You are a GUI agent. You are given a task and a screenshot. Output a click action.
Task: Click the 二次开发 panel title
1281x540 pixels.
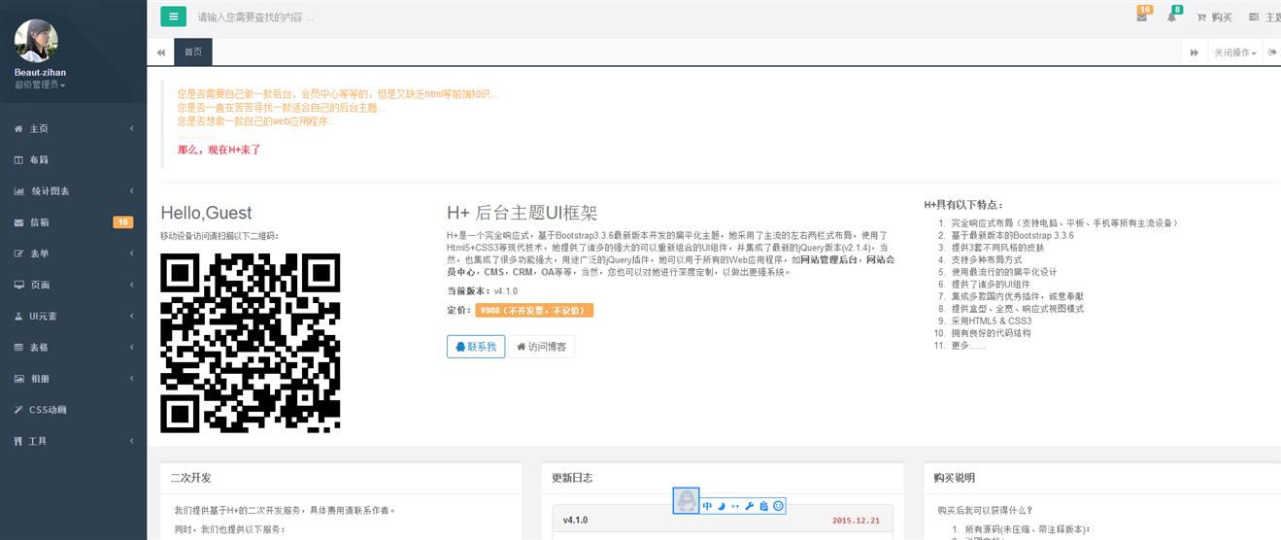pos(190,478)
